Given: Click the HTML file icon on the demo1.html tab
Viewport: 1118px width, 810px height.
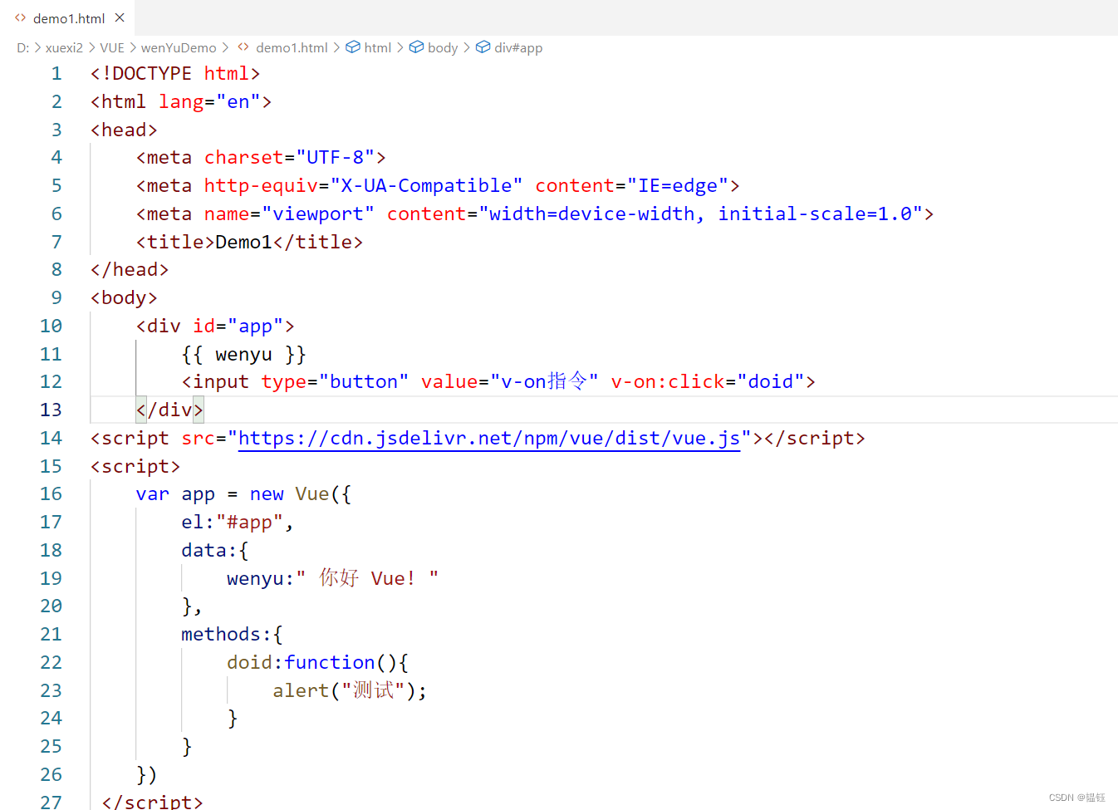Looking at the screenshot, I should [x=22, y=17].
